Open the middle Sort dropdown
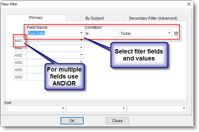This screenshot has height=132, width=199. (124, 109)
